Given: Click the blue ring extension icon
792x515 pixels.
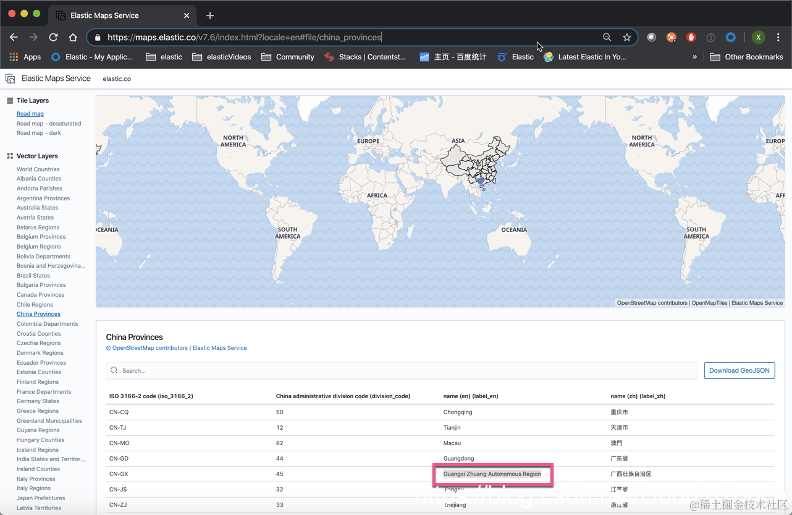Looking at the screenshot, I should [731, 37].
